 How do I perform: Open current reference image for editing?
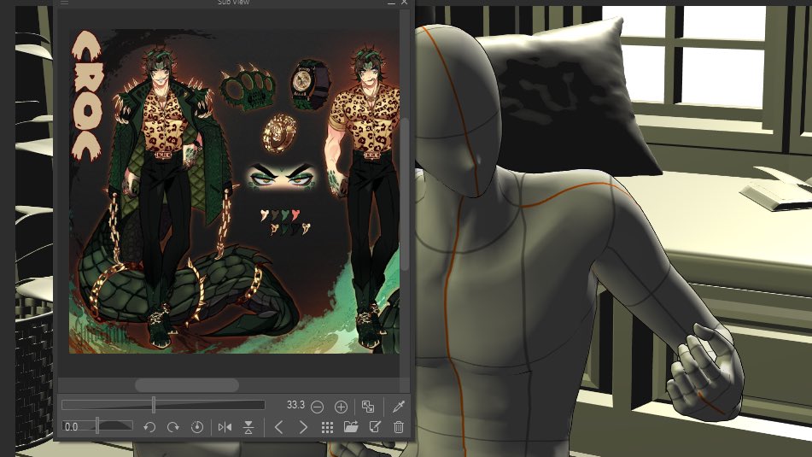pos(375,427)
